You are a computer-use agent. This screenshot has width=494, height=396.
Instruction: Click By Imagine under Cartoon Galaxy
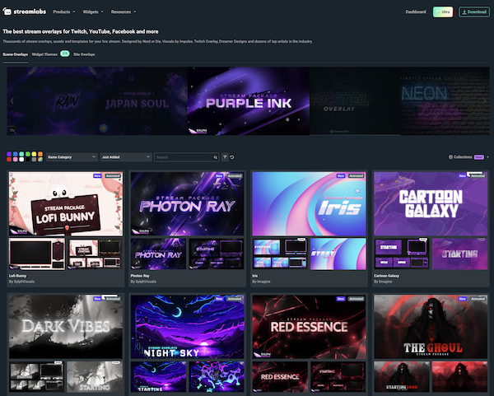click(383, 282)
